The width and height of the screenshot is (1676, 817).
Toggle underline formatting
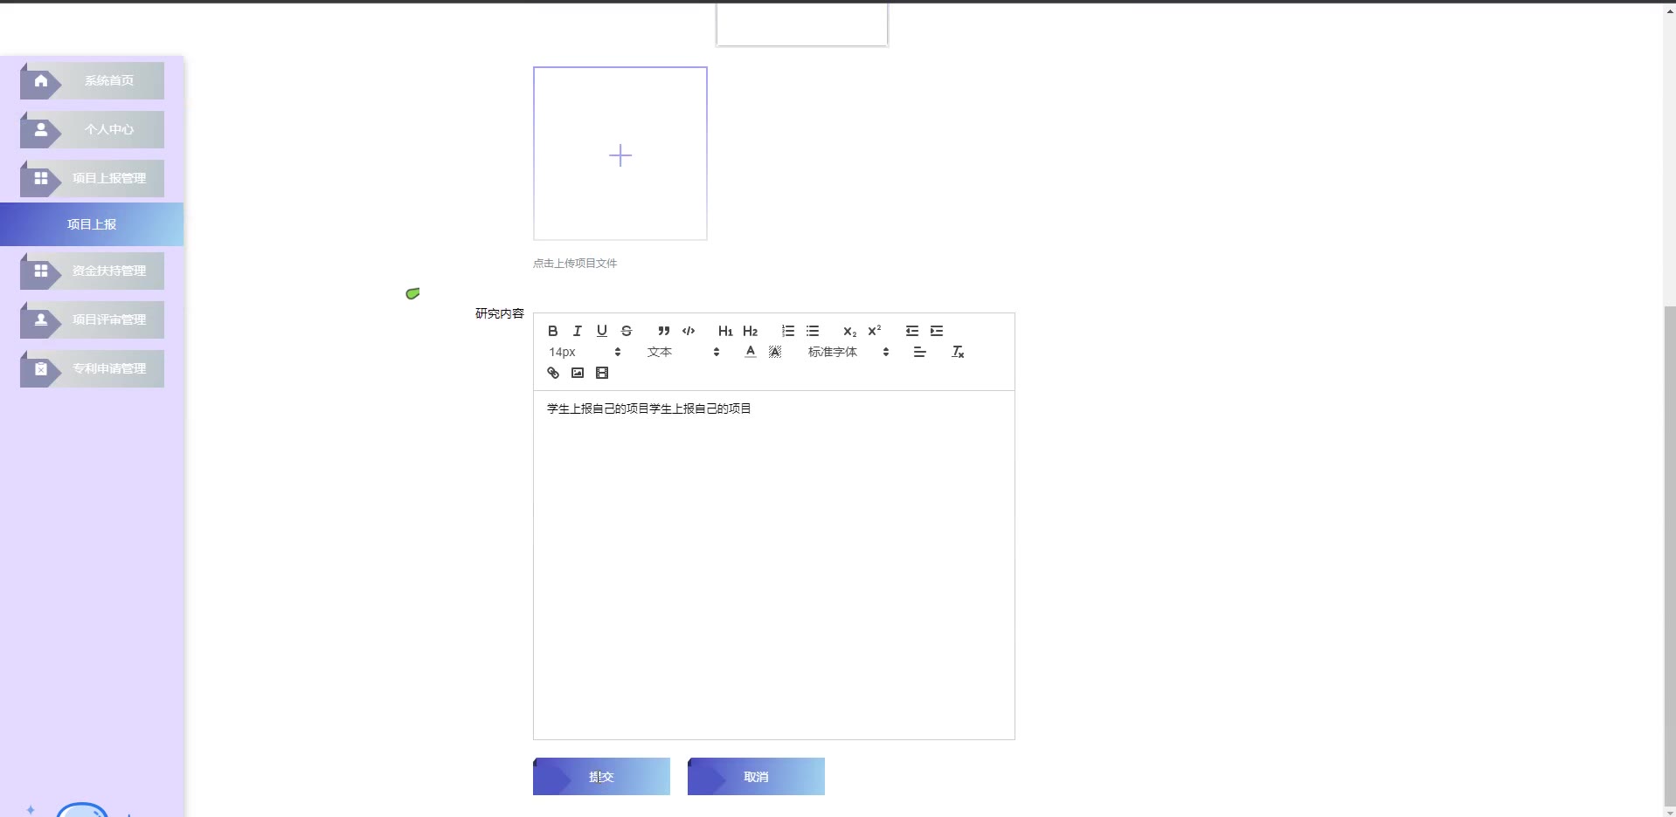tap(601, 331)
